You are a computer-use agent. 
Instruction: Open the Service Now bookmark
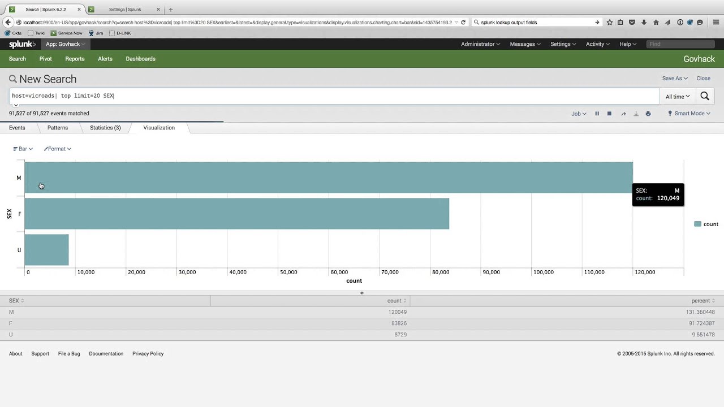[x=67, y=33]
